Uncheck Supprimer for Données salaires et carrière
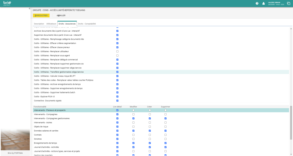Viewport: 293px width, 156px height. click(166, 131)
